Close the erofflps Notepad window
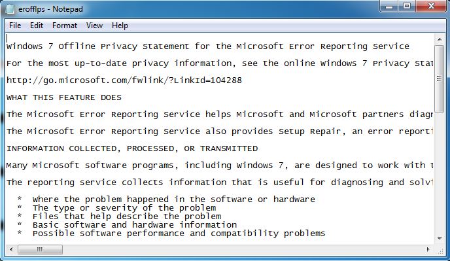The height and width of the screenshot is (261, 450). coord(430,7)
